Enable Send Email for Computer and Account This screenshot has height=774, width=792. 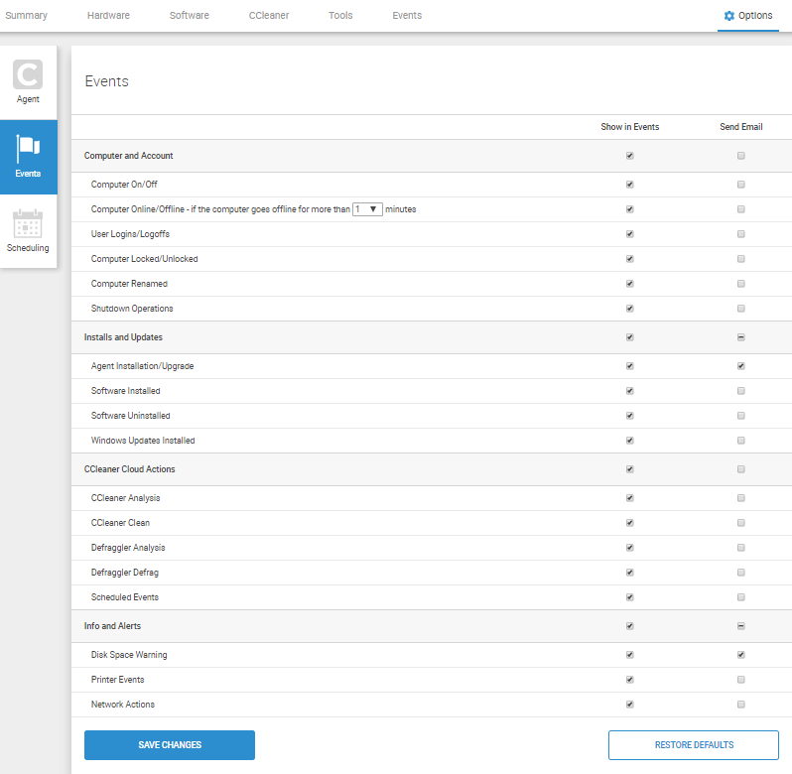pos(741,156)
